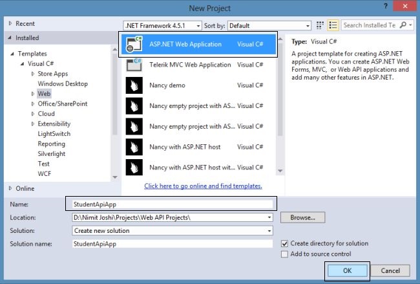
Task: Click the tree pane scroll up arrow
Action: tap(115, 49)
